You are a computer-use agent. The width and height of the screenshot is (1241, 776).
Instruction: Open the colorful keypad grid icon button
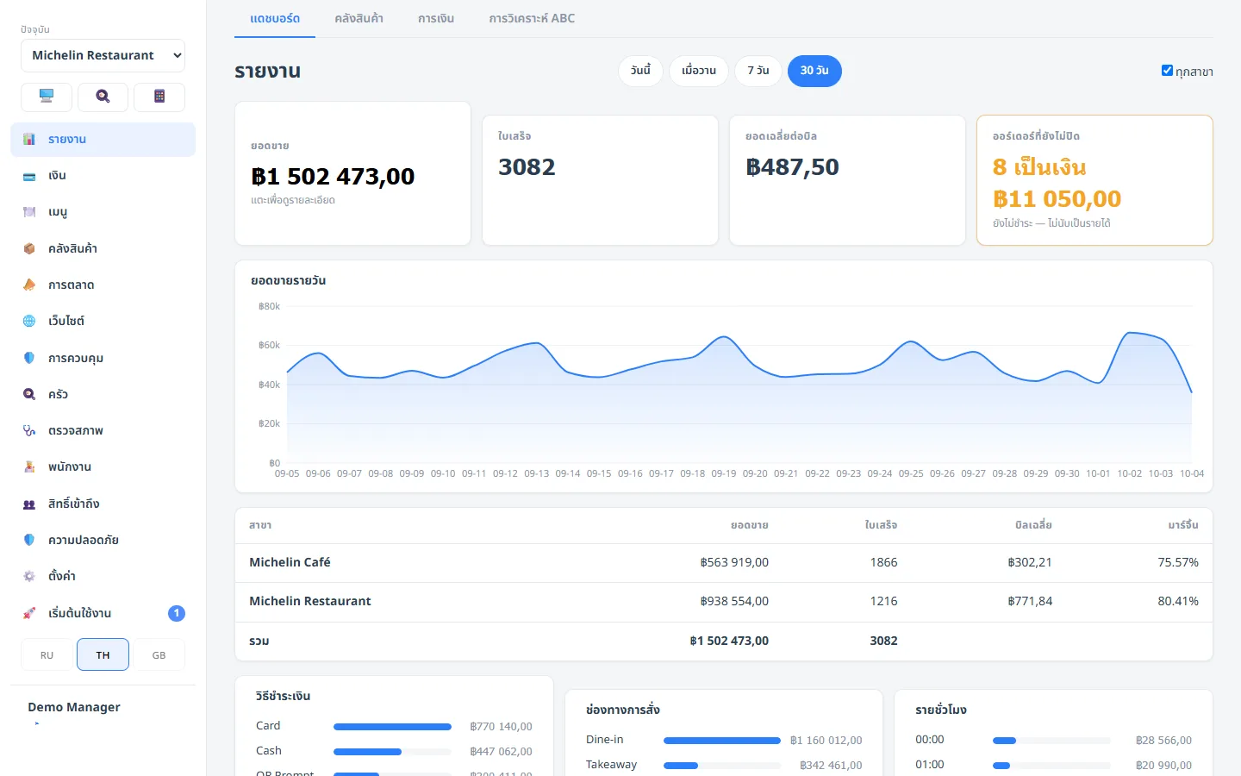click(x=159, y=97)
